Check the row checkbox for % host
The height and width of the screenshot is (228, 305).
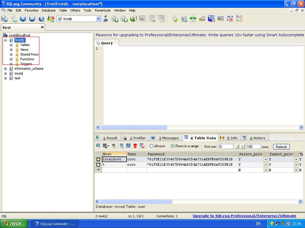tap(98, 165)
